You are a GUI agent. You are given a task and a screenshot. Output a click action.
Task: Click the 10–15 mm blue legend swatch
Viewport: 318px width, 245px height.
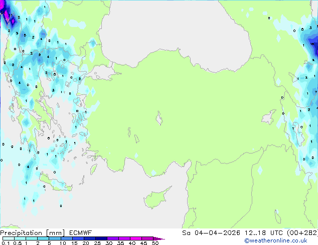coord(66,238)
